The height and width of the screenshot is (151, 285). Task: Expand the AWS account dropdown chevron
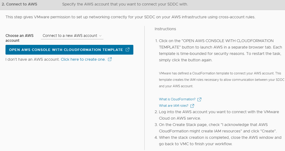(x=100, y=36)
